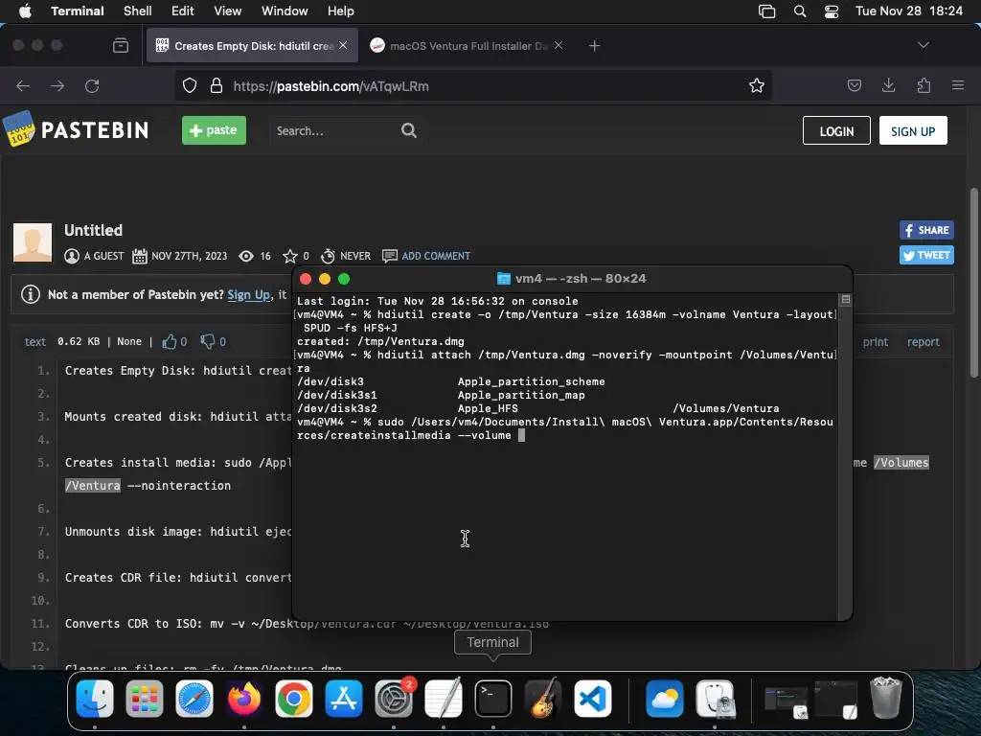981x736 pixels.
Task: Open the App Store Dock icon
Action: click(x=344, y=699)
